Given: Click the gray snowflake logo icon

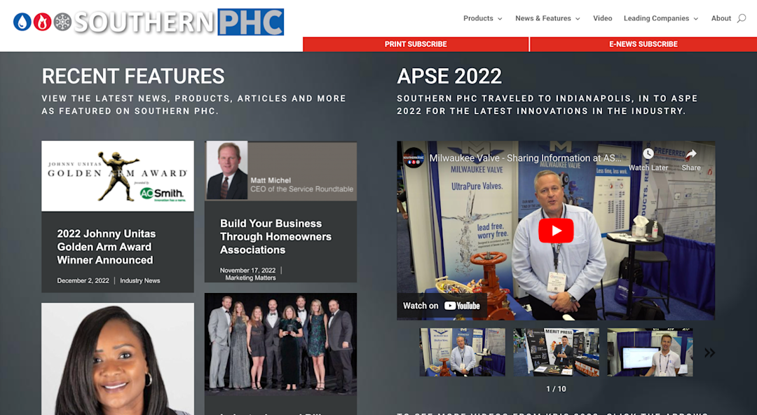Looking at the screenshot, I should click(x=62, y=22).
